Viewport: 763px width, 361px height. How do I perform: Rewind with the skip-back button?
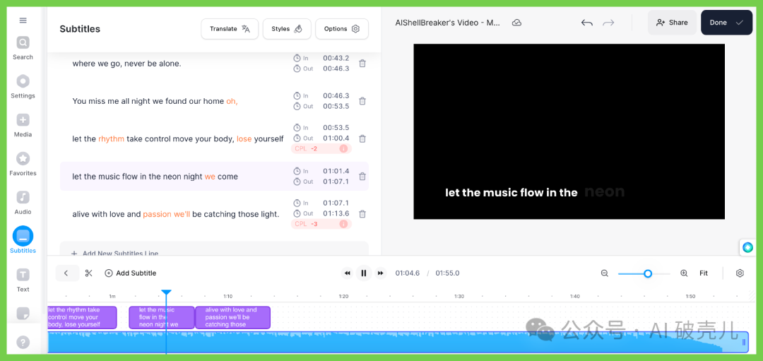pos(347,273)
